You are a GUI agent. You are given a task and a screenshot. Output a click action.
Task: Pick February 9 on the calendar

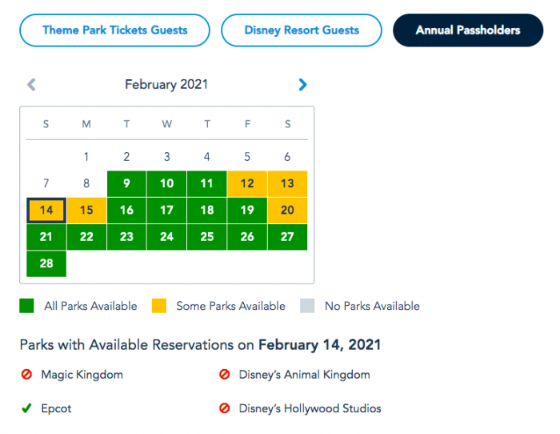[126, 183]
